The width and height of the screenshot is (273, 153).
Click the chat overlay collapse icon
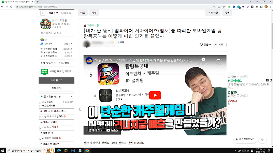click(x=267, y=80)
